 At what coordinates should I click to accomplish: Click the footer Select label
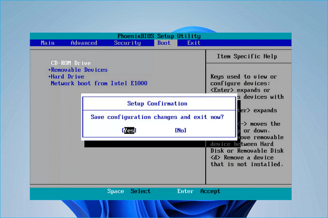click(141, 191)
